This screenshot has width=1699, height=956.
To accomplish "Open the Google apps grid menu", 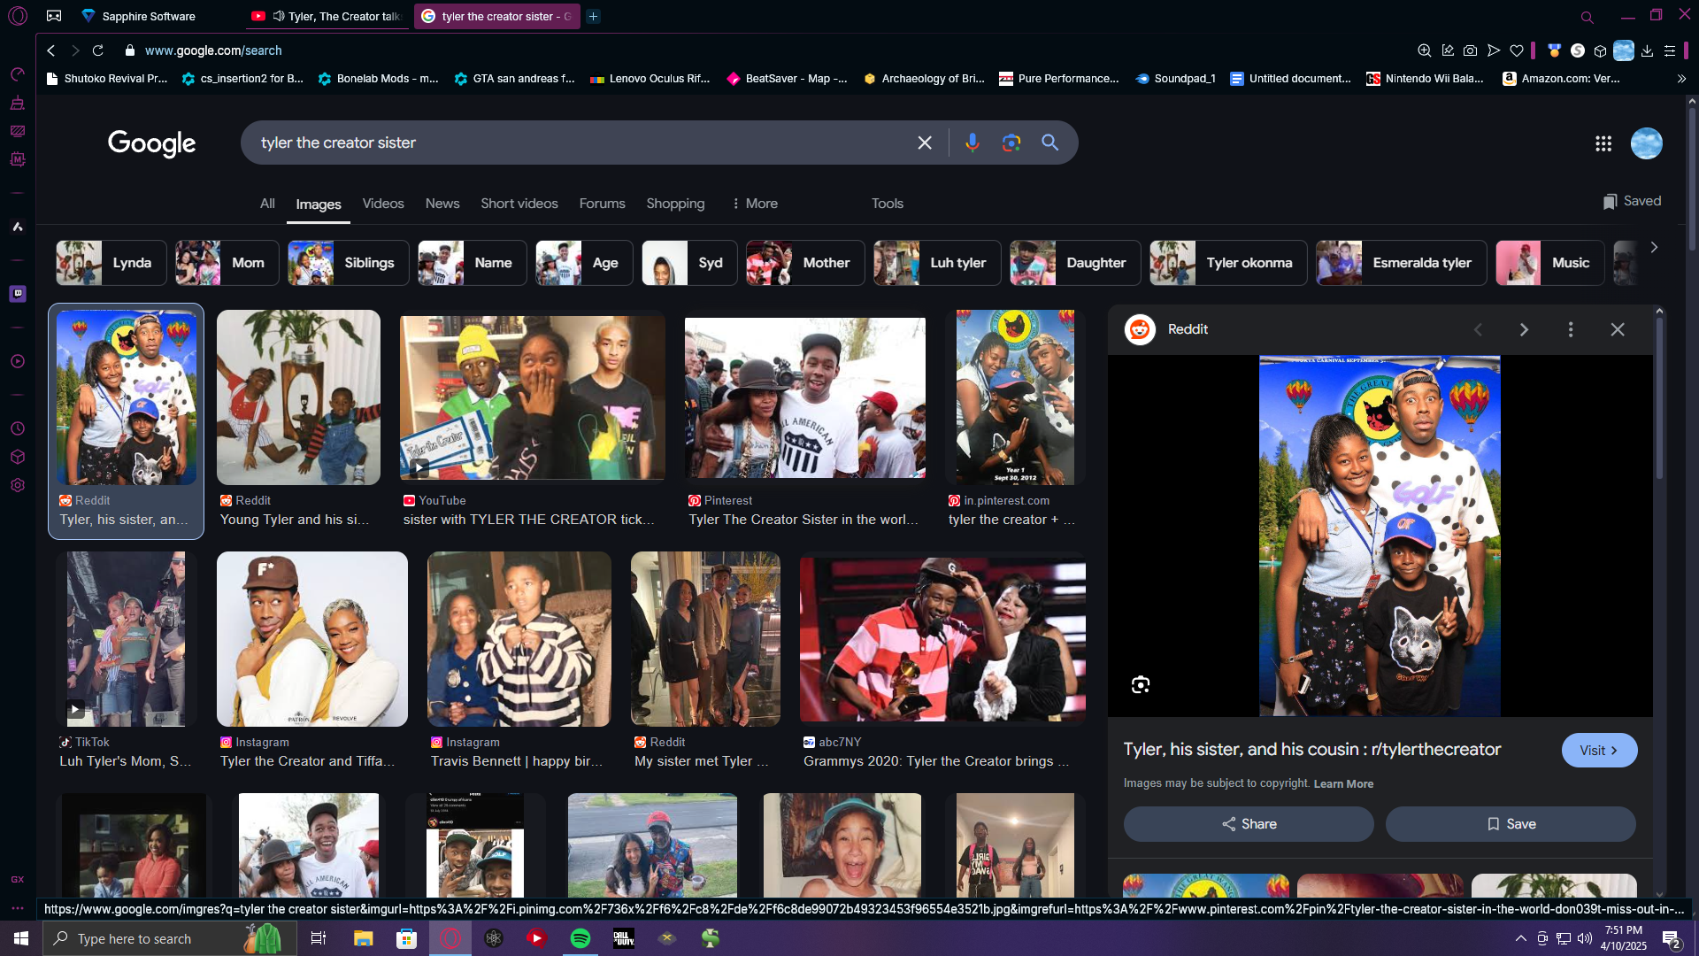I will pos(1603,143).
